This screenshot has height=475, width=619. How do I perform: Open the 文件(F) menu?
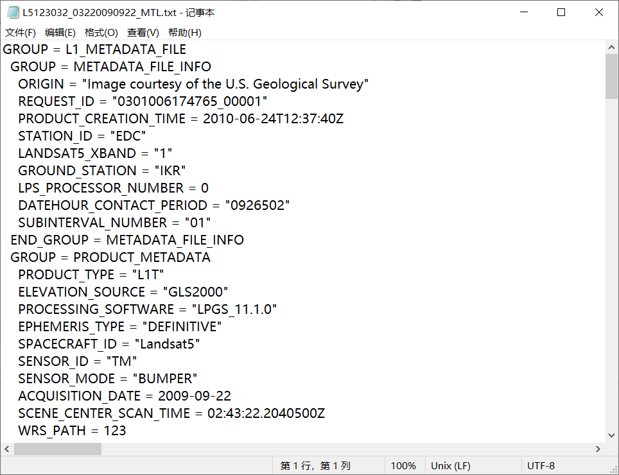pos(21,32)
